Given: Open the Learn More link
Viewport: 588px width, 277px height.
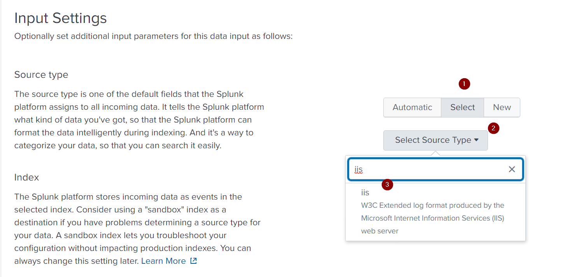Looking at the screenshot, I should (x=163, y=261).
